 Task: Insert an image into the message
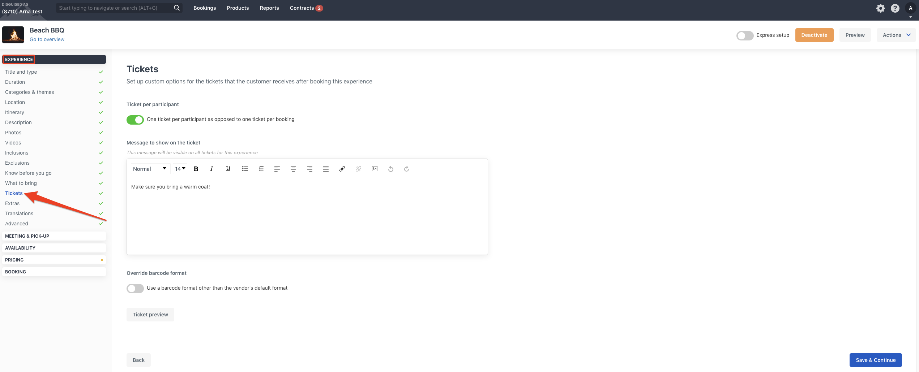click(x=375, y=169)
